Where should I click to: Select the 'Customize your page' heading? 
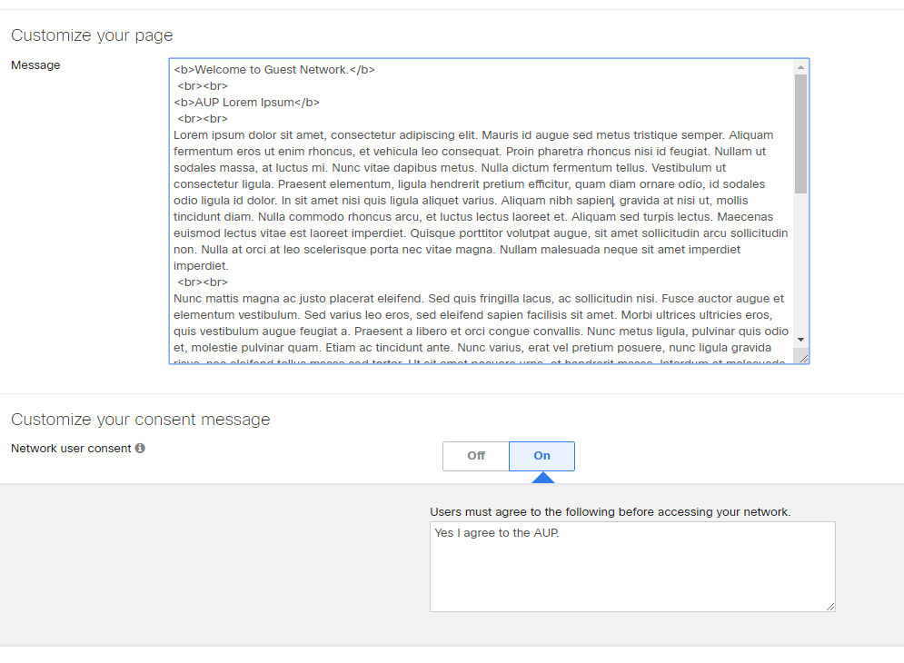pos(92,35)
